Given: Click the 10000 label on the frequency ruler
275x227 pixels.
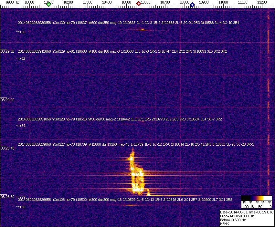Looking at the screenshot, I should (30, 2).
